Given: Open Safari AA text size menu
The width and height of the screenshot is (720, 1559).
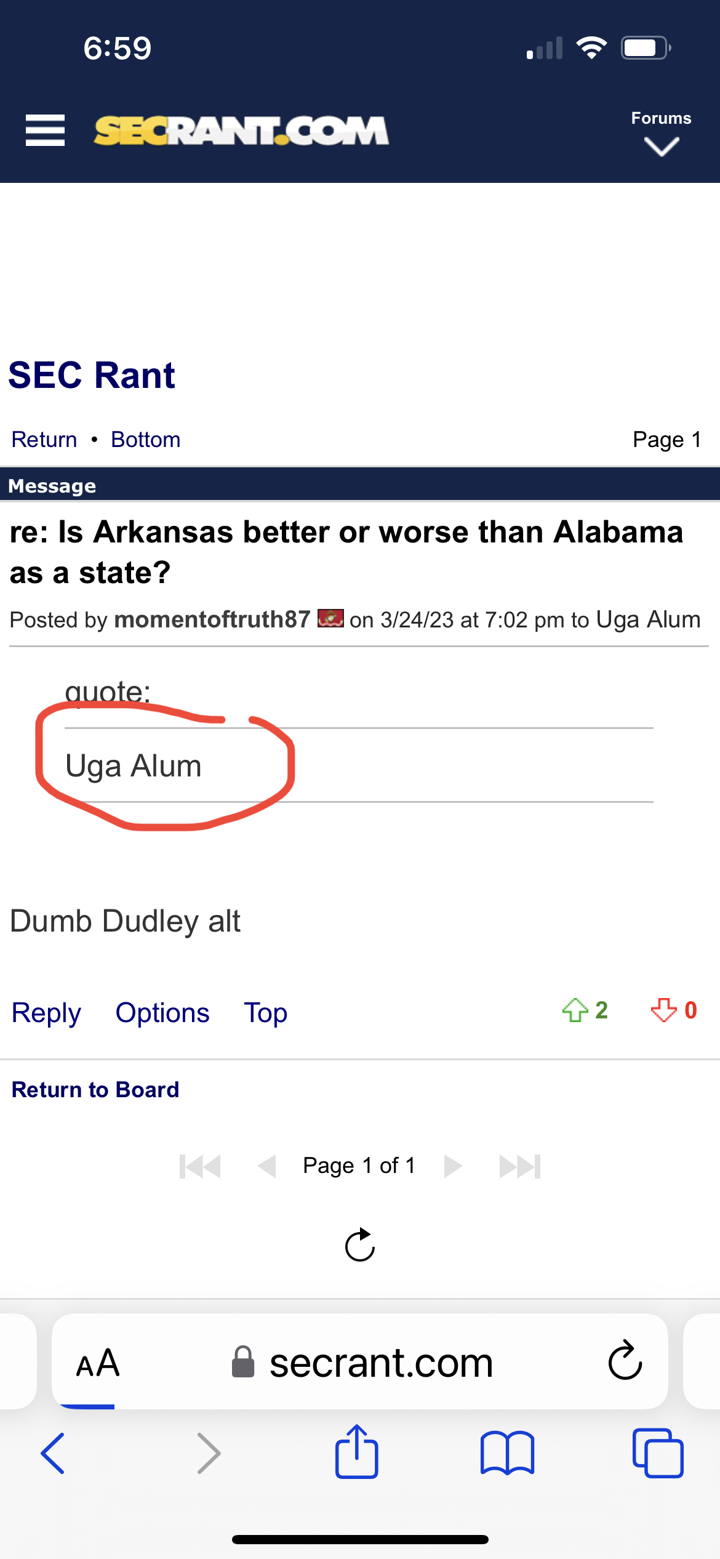Looking at the screenshot, I should tap(97, 1363).
